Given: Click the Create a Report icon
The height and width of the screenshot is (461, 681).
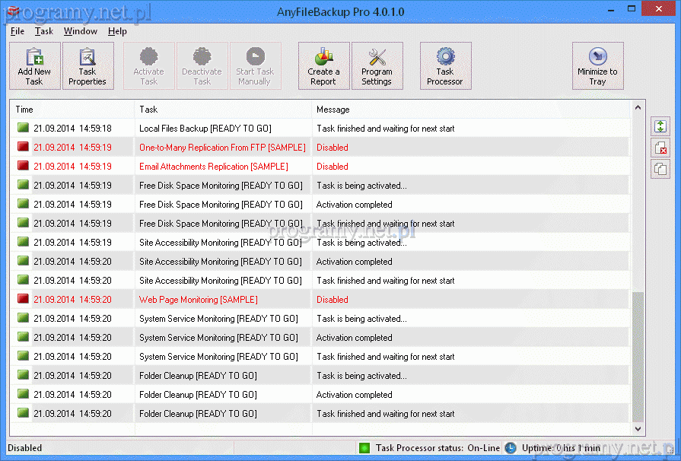Looking at the screenshot, I should 323,65.
